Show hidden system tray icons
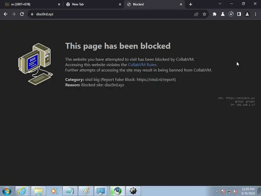 [217, 191]
